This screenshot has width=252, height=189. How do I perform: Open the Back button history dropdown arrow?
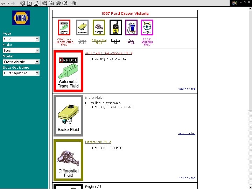pyautogui.click(x=8, y=3)
